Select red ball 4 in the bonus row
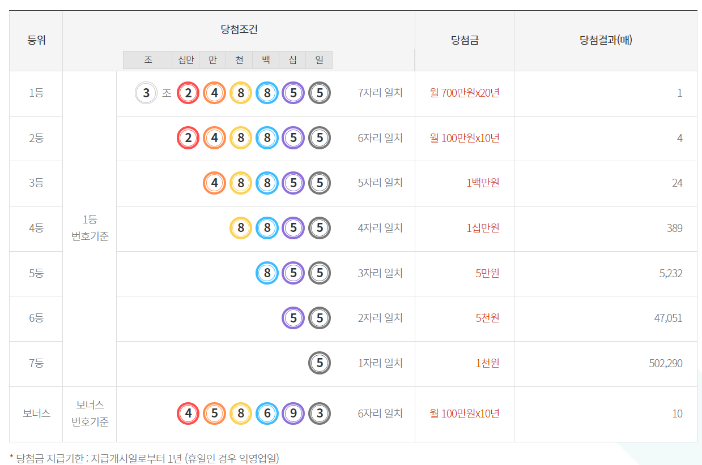The height and width of the screenshot is (465, 702). tap(188, 414)
